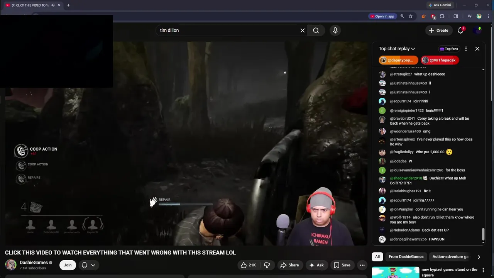Screen dimensions: 494x278
Task: Open more actions menu beside Save
Action: click(x=362, y=265)
